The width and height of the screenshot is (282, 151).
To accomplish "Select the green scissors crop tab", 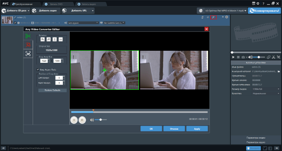I will point(28,36).
